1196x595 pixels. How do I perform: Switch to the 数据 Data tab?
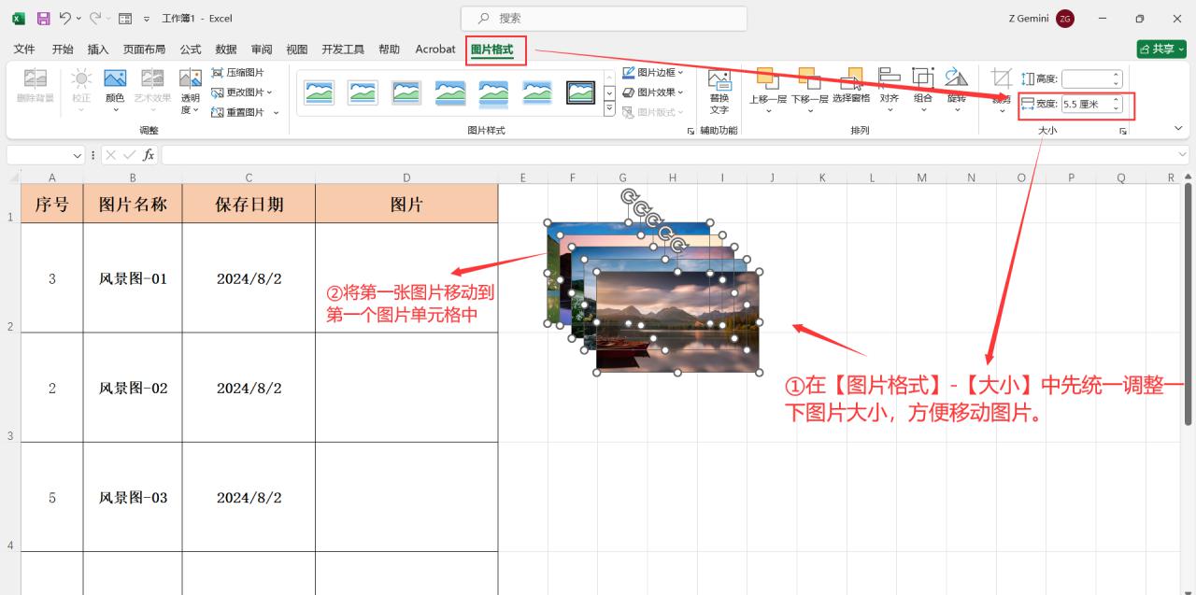(226, 50)
